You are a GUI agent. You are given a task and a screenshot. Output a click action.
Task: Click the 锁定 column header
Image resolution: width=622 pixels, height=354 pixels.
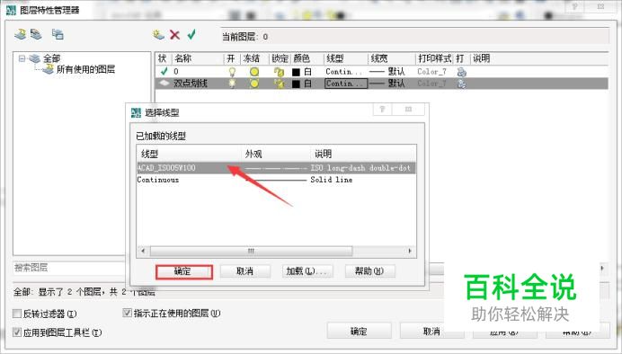(x=280, y=58)
